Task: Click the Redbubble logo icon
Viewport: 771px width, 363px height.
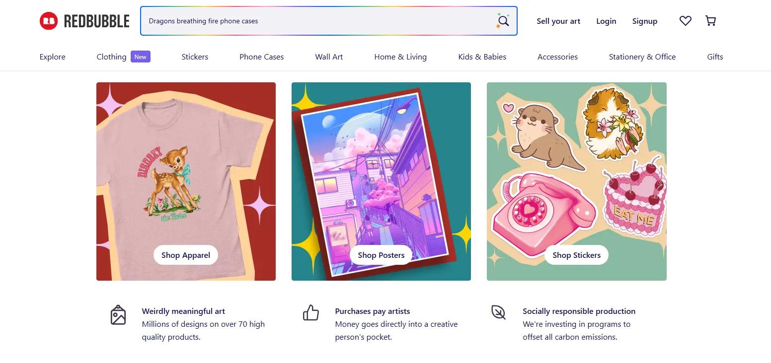Action: click(49, 21)
